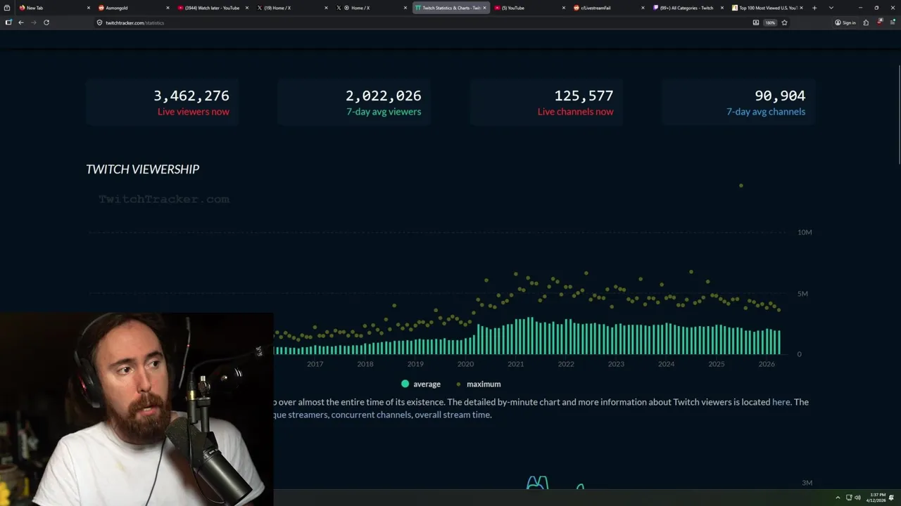Click the 2,022,026 average viewers value
901x506 pixels.
point(383,96)
